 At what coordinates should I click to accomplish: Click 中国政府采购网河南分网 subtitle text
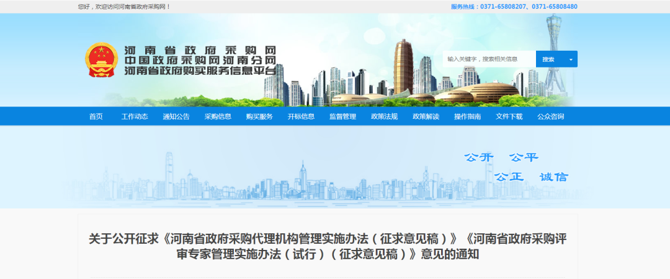200,60
